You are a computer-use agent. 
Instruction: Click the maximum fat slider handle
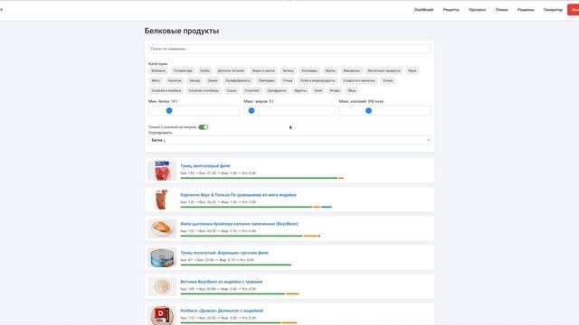(252, 110)
